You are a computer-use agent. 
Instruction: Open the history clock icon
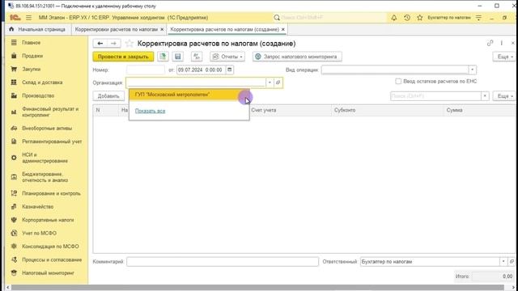pyautogui.click(x=407, y=18)
